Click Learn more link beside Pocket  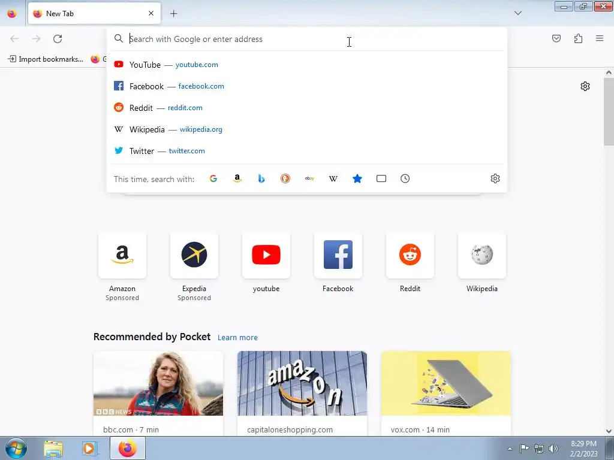coord(237,338)
